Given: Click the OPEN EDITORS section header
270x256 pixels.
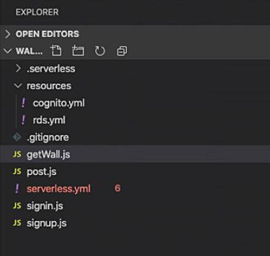Looking at the screenshot, I should [135, 34].
